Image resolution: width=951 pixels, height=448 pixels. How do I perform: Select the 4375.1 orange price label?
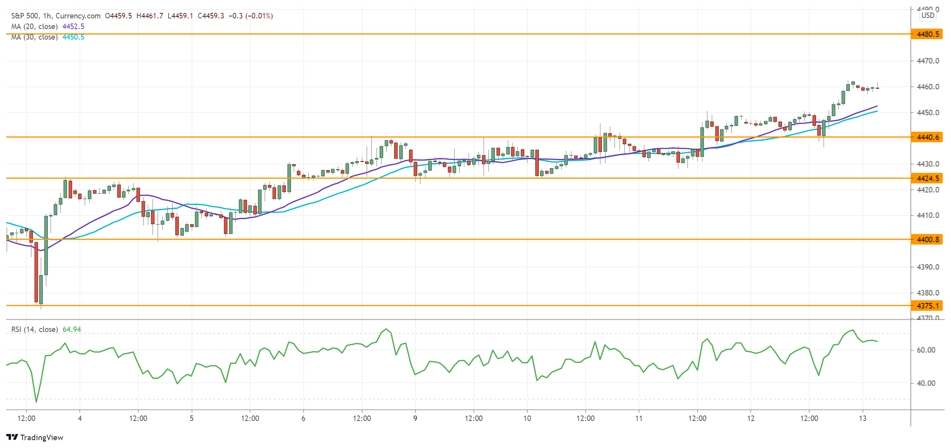coord(927,306)
